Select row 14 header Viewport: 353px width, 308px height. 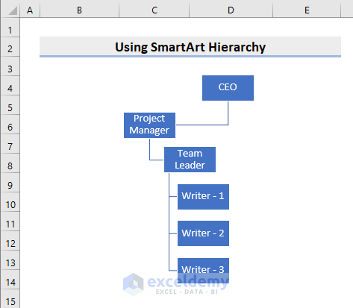pos(10,280)
